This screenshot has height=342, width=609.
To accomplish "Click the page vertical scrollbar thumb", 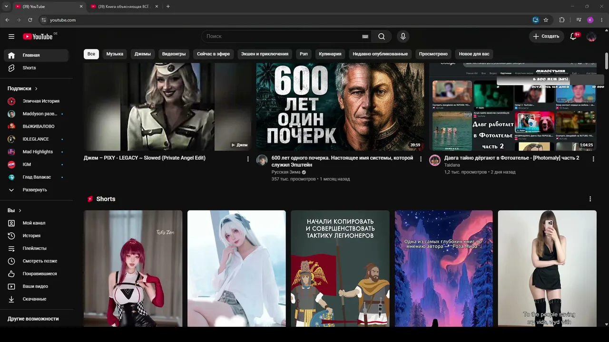I will coord(606,61).
